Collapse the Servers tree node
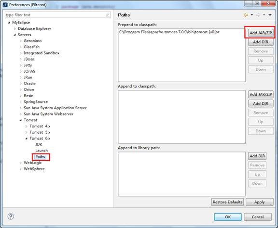Screen dimensions: 278x228 click(15, 35)
